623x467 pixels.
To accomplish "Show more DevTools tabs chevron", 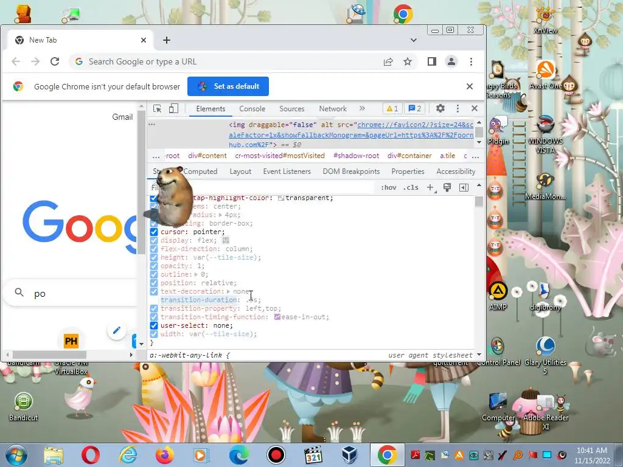I will (362, 108).
